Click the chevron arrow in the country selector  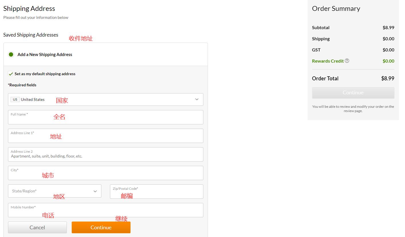(x=197, y=99)
